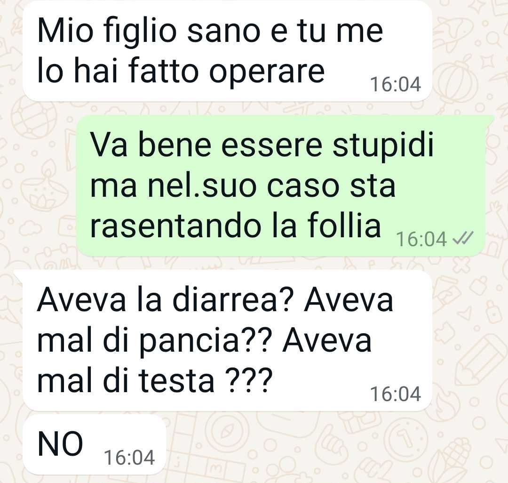Tap timestamp of "lo hai fatto operare" message
This screenshot has width=508, height=483.
(x=396, y=84)
